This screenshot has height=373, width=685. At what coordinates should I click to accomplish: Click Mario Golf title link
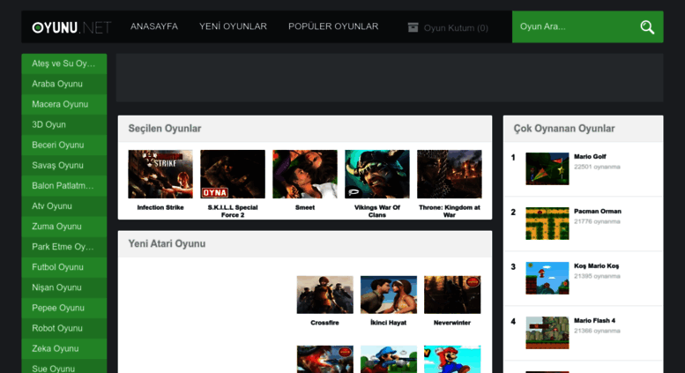(590, 156)
